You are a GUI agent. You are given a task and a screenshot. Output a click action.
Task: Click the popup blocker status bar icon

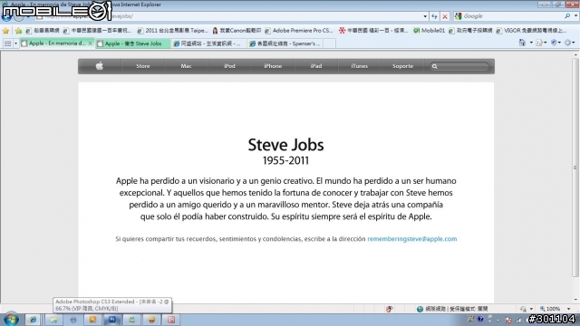tap(389, 309)
